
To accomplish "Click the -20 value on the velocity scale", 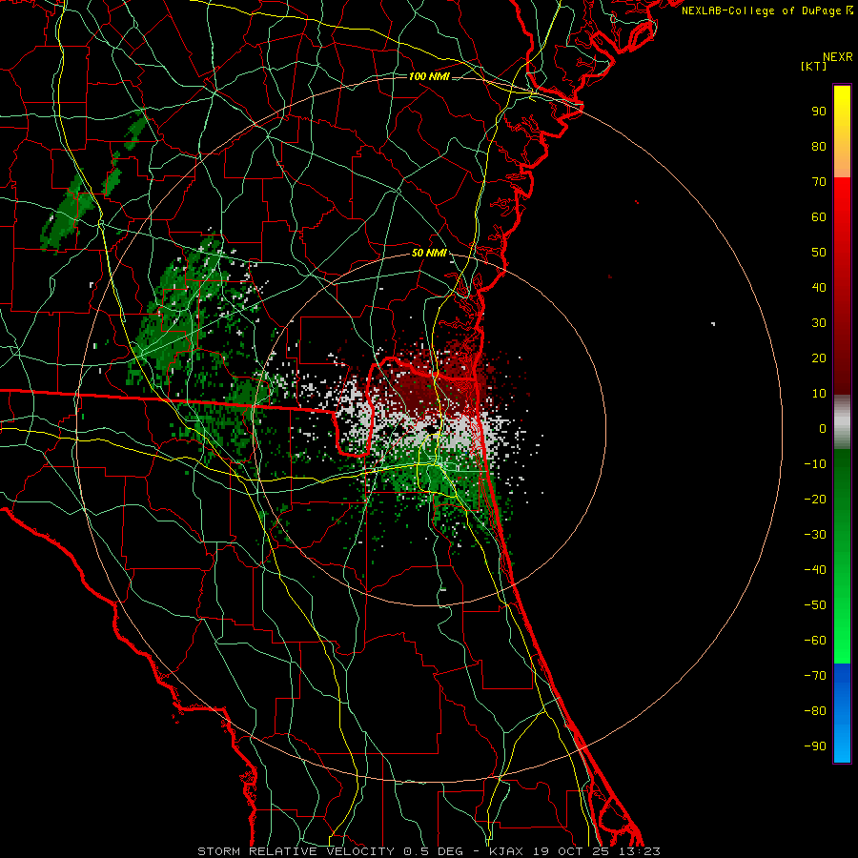I will [x=815, y=499].
